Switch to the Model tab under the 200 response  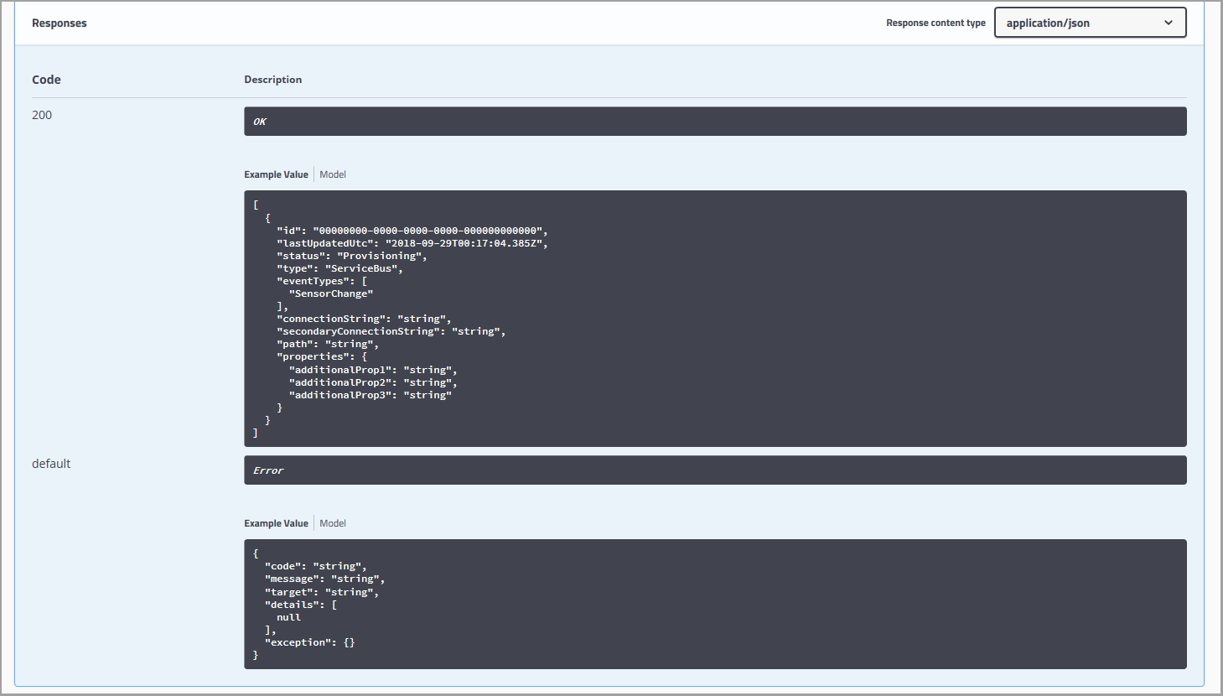pos(333,174)
